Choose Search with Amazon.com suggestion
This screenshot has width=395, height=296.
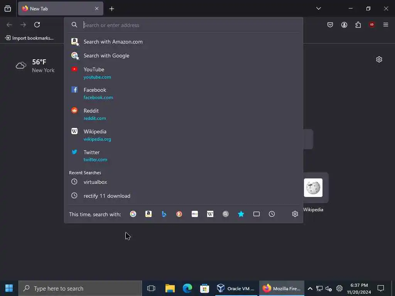tap(183, 42)
